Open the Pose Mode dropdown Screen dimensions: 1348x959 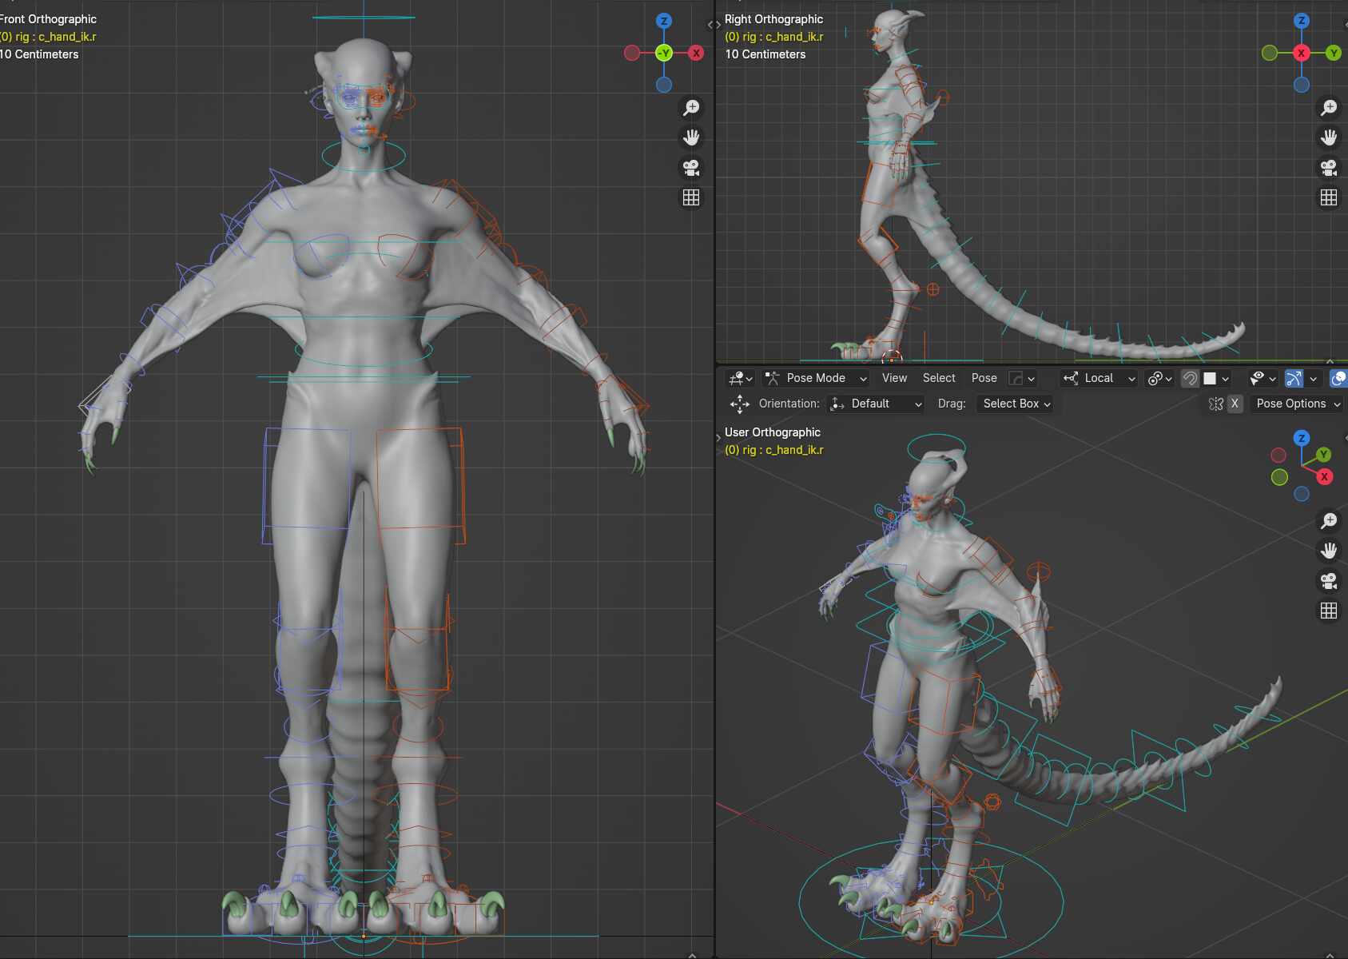(x=816, y=378)
